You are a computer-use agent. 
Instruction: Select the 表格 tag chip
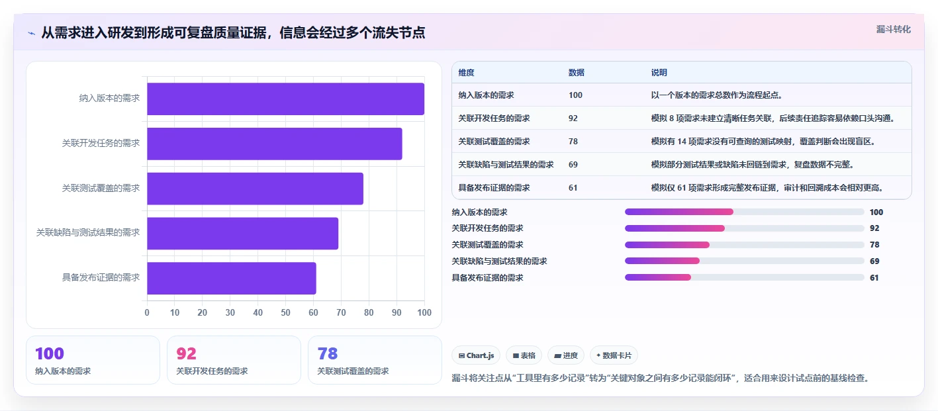click(x=524, y=355)
